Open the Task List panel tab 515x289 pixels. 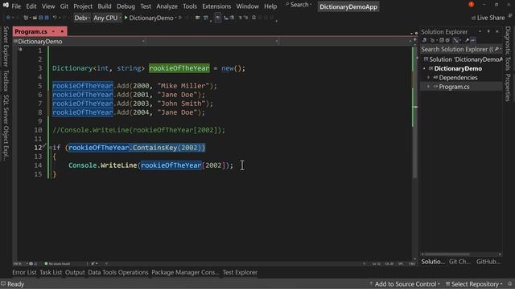click(51, 272)
